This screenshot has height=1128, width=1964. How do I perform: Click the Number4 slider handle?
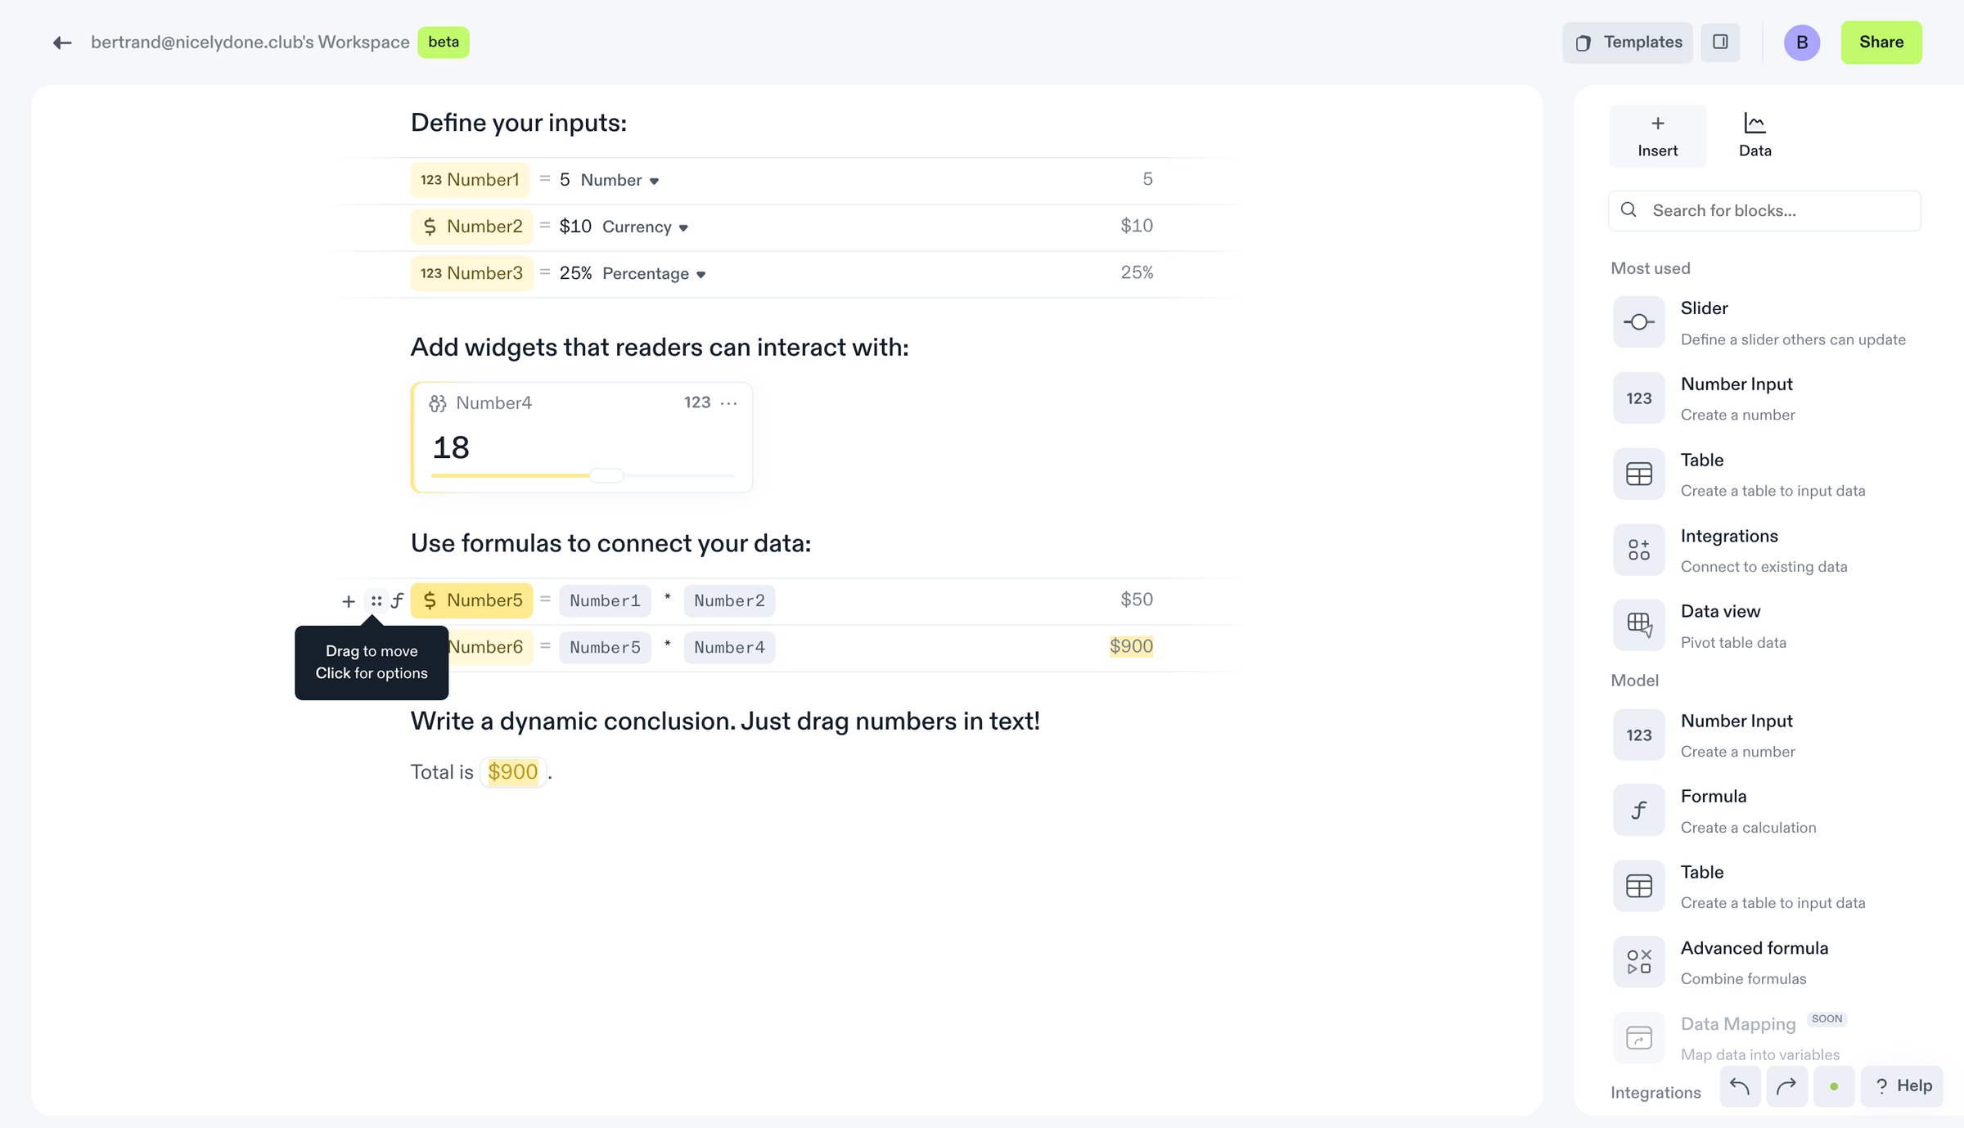(606, 475)
